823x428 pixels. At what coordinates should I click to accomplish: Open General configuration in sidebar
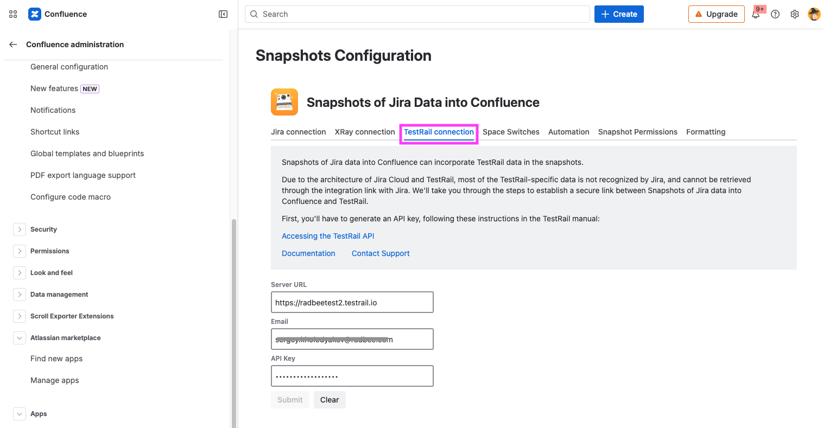coord(69,67)
